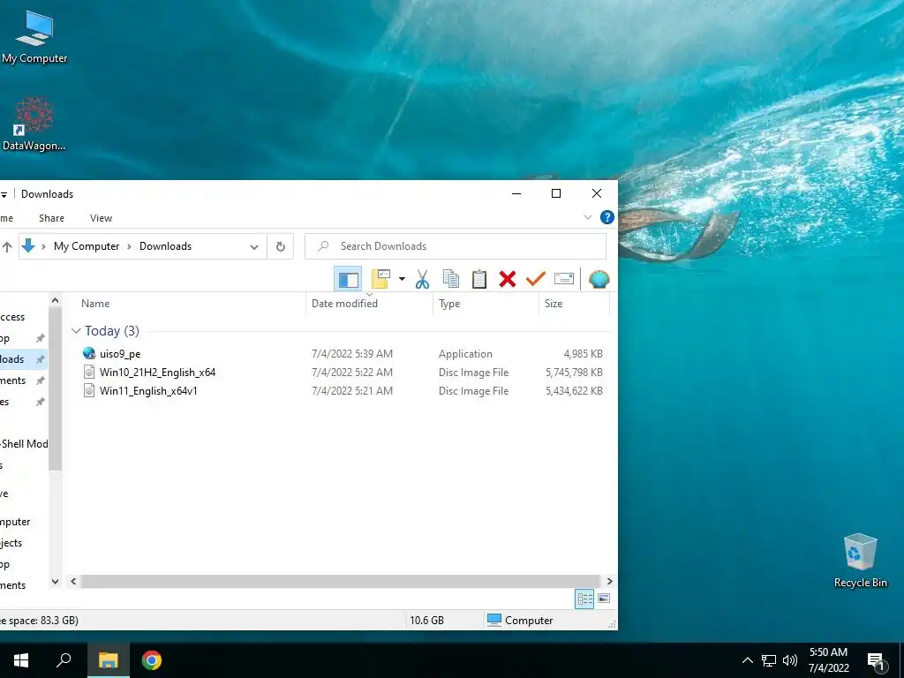Click the 4,985 KB size cell
The height and width of the screenshot is (678, 904).
[x=583, y=354]
